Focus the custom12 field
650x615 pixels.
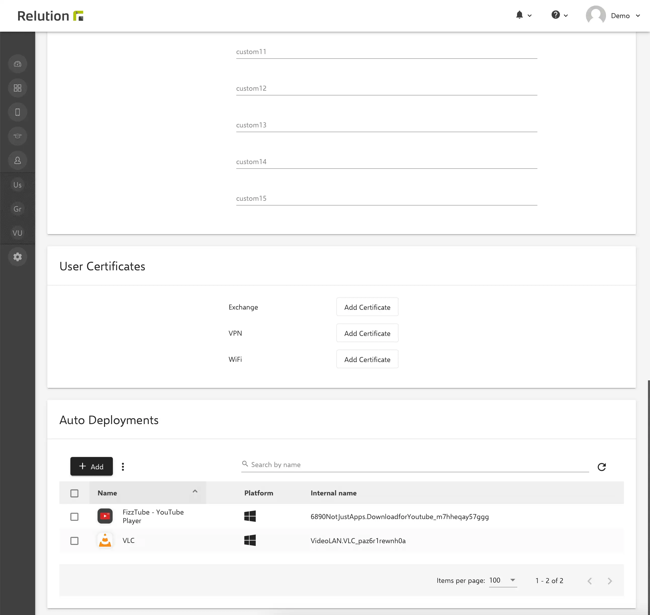tap(386, 88)
